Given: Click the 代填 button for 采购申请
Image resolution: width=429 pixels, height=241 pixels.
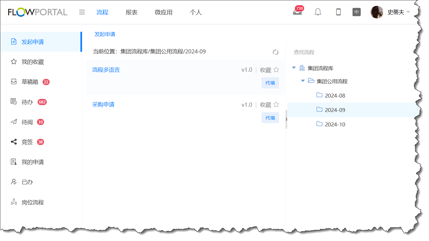Looking at the screenshot, I should [270, 118].
